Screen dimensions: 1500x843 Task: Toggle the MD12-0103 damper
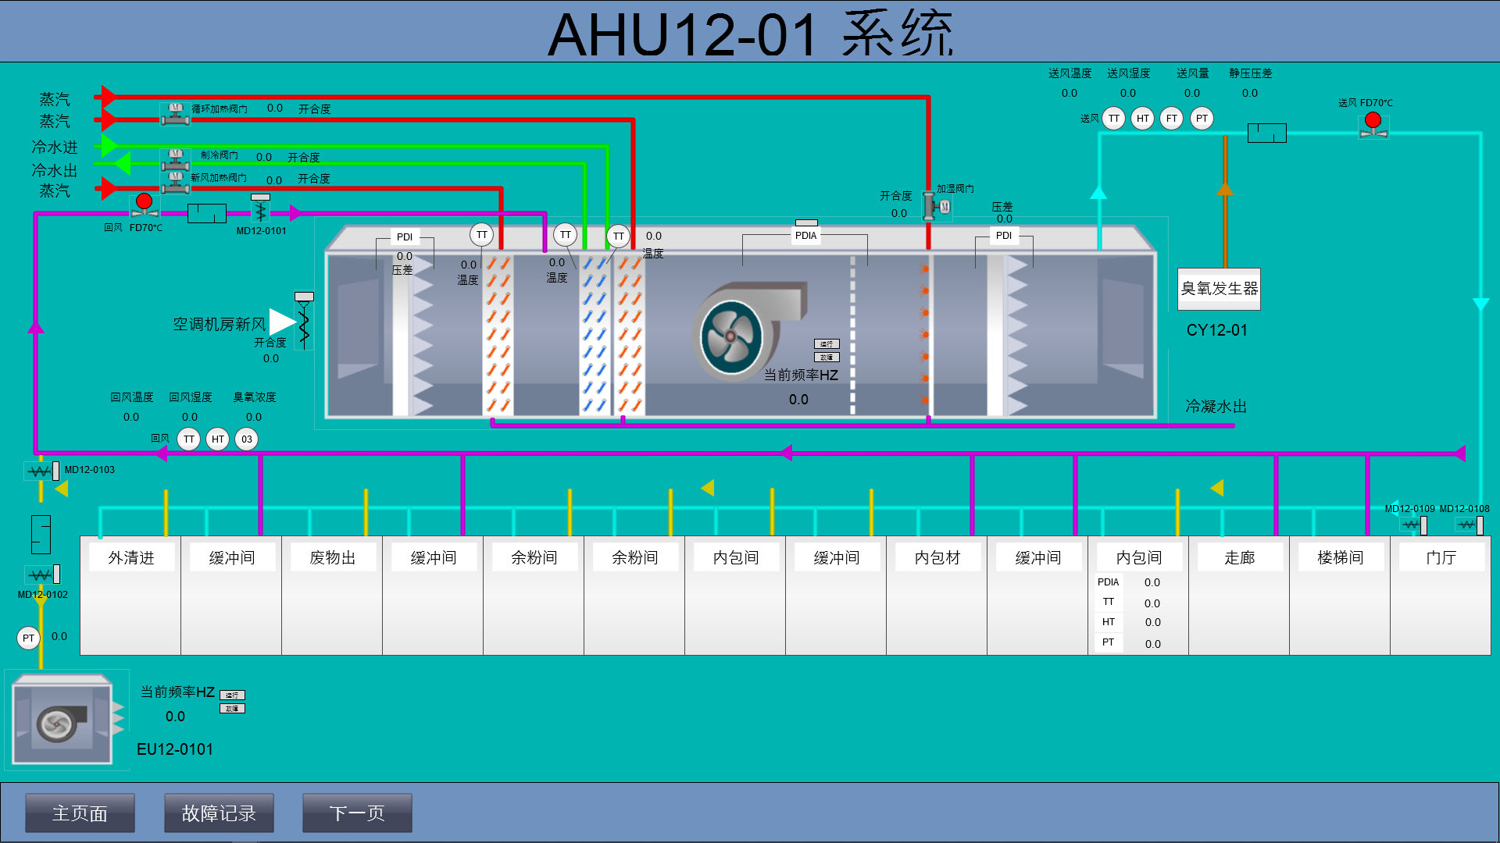click(42, 471)
